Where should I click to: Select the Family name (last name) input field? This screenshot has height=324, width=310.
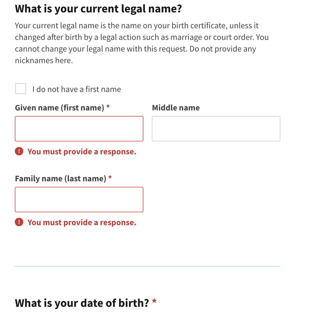pos(79,200)
